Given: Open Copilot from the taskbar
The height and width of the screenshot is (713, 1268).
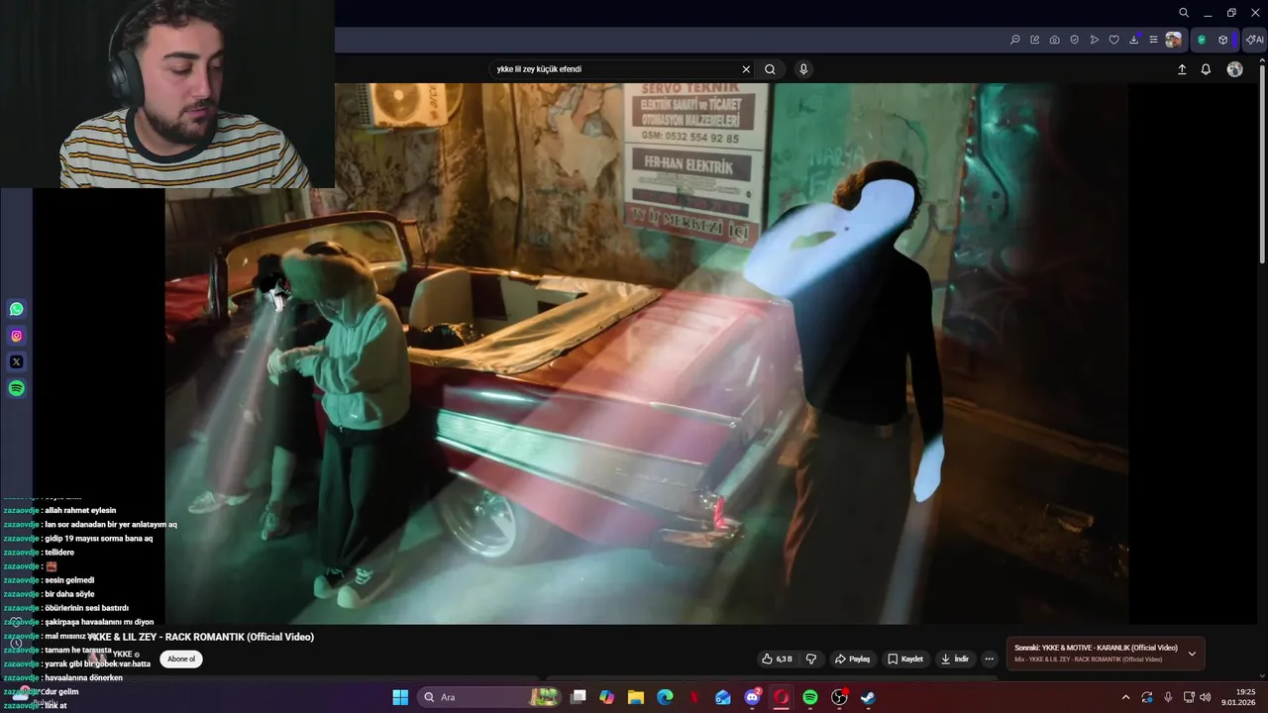Looking at the screenshot, I should 606,697.
